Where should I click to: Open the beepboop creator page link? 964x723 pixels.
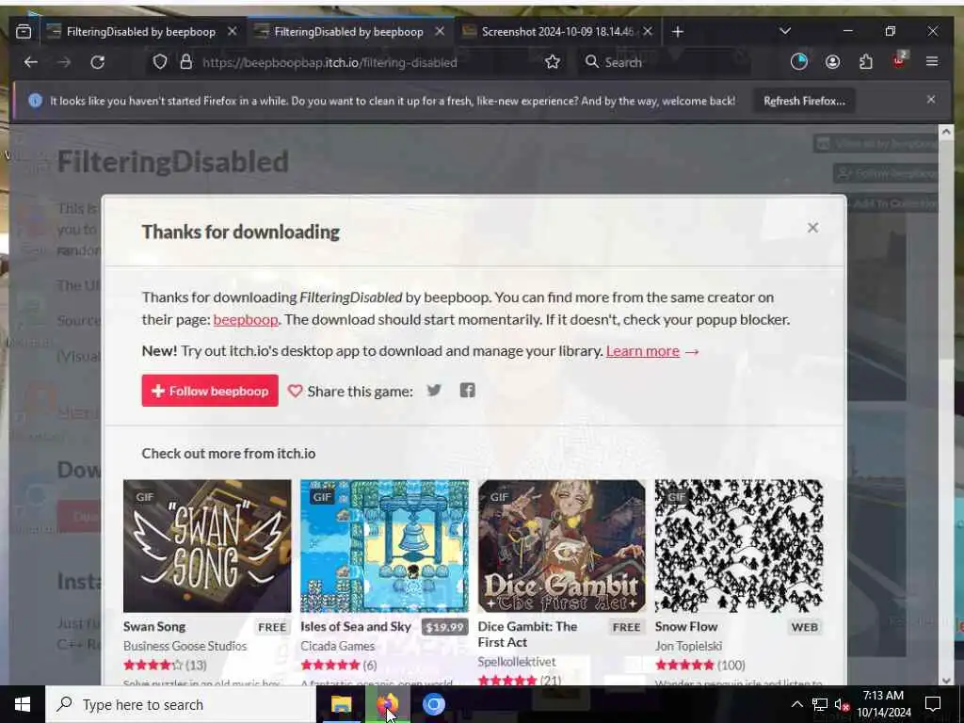246,320
